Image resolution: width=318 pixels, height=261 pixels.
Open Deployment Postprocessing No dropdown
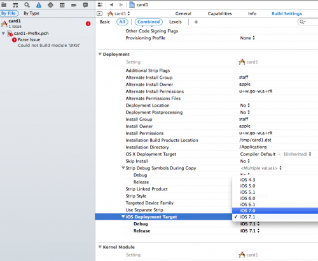(245, 112)
